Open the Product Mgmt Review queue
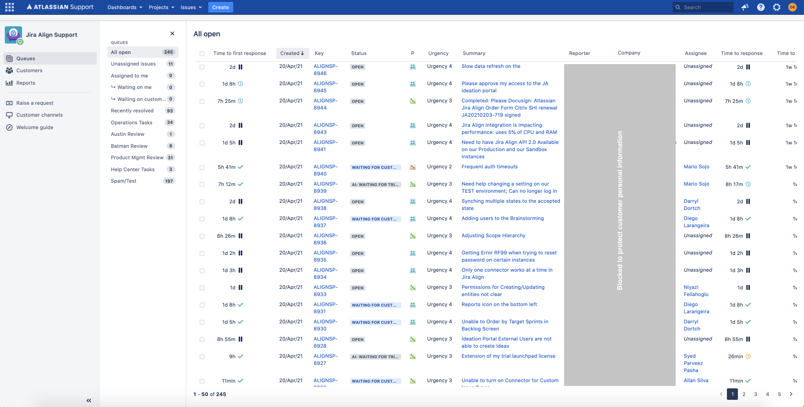Viewport: 804px width, 407px height. point(143,157)
